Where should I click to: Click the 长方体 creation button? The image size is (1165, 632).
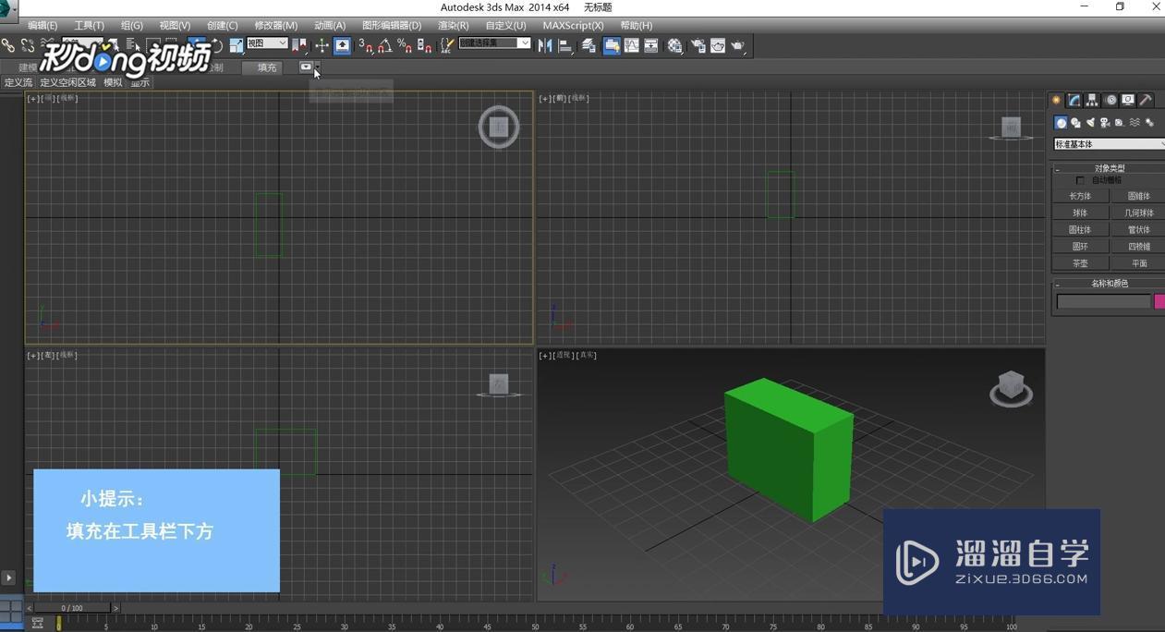[x=1082, y=196]
